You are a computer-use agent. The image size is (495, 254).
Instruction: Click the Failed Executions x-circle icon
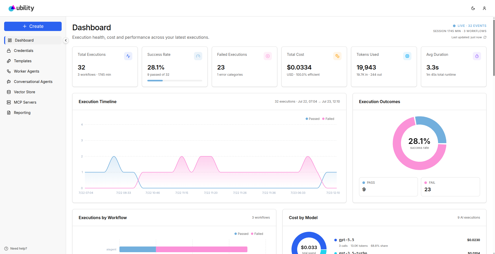268,56
